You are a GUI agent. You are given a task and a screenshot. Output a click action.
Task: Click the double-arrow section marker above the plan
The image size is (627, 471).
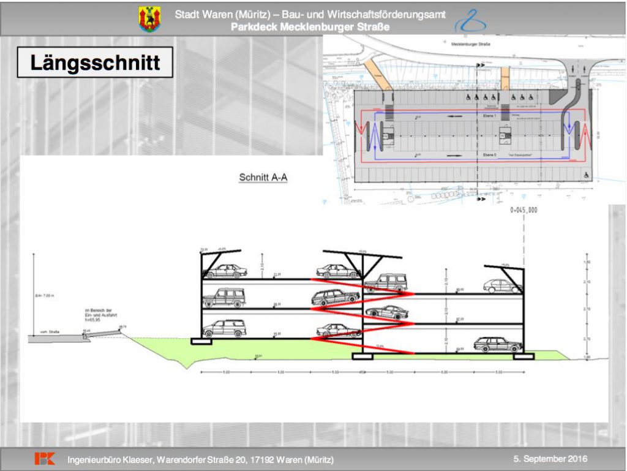click(481, 64)
